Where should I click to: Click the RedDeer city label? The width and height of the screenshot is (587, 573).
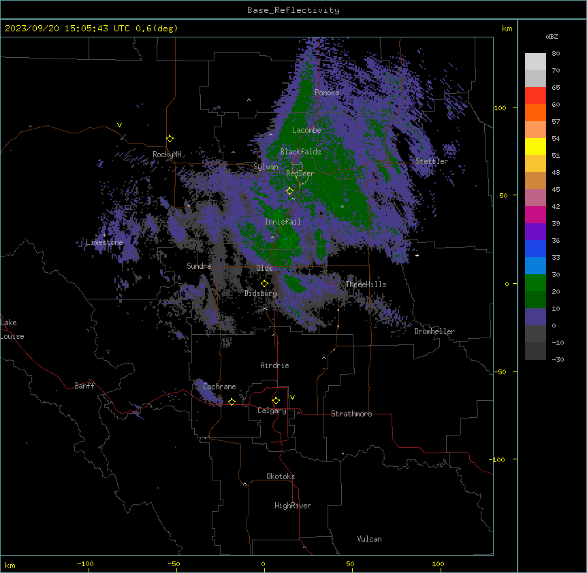[300, 174]
